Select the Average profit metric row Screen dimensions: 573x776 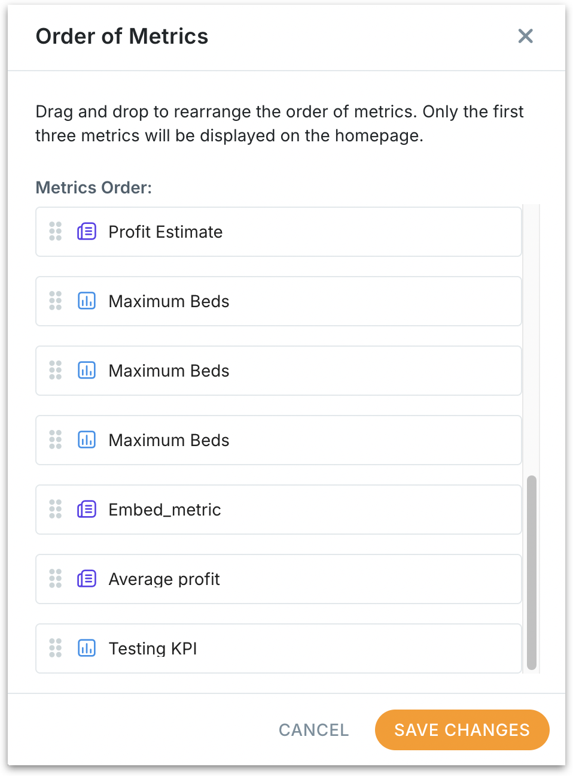click(x=278, y=579)
